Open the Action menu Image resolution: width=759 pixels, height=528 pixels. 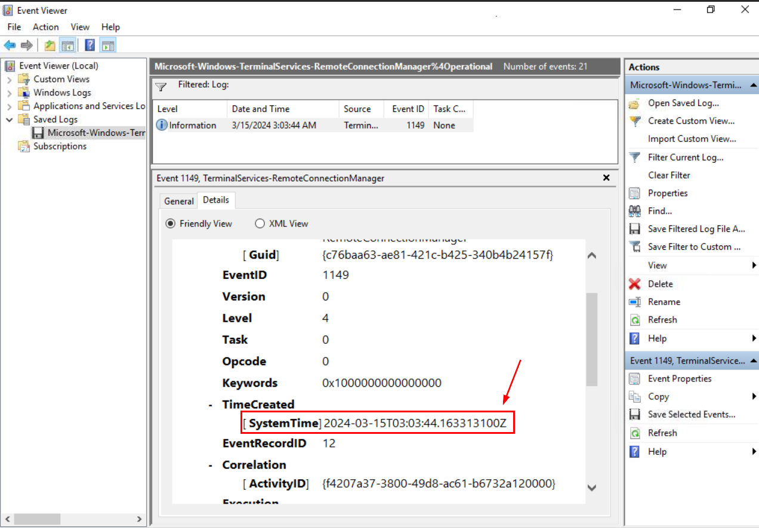(45, 27)
